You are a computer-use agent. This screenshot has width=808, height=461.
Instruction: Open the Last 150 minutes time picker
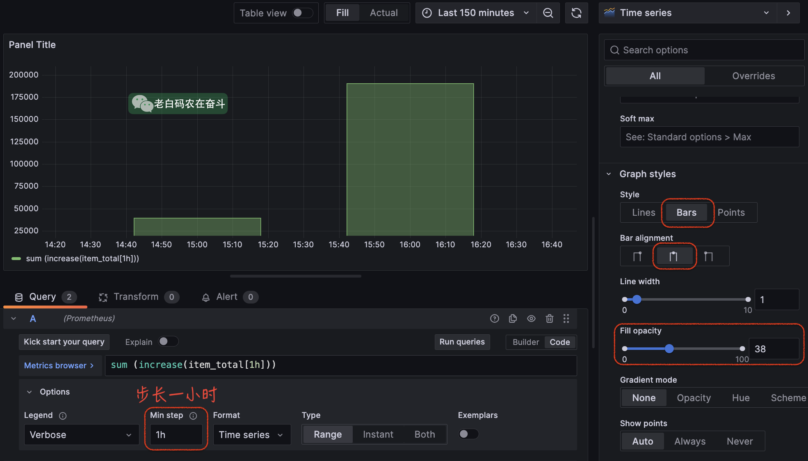coord(476,13)
